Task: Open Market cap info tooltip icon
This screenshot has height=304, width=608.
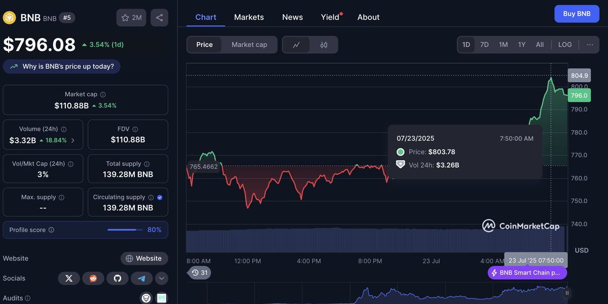Action: pyautogui.click(x=103, y=95)
